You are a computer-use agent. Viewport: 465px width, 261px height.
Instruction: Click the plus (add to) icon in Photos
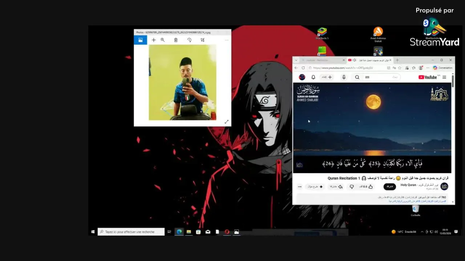154,40
